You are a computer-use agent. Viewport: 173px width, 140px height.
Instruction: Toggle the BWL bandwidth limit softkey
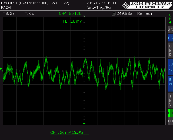[x=170, y=83]
